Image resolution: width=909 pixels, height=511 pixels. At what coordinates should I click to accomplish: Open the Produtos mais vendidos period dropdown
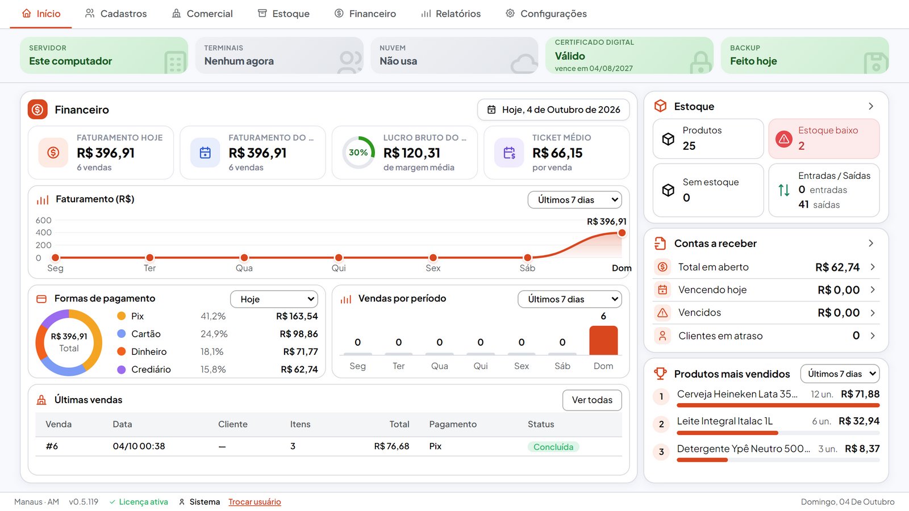point(840,374)
